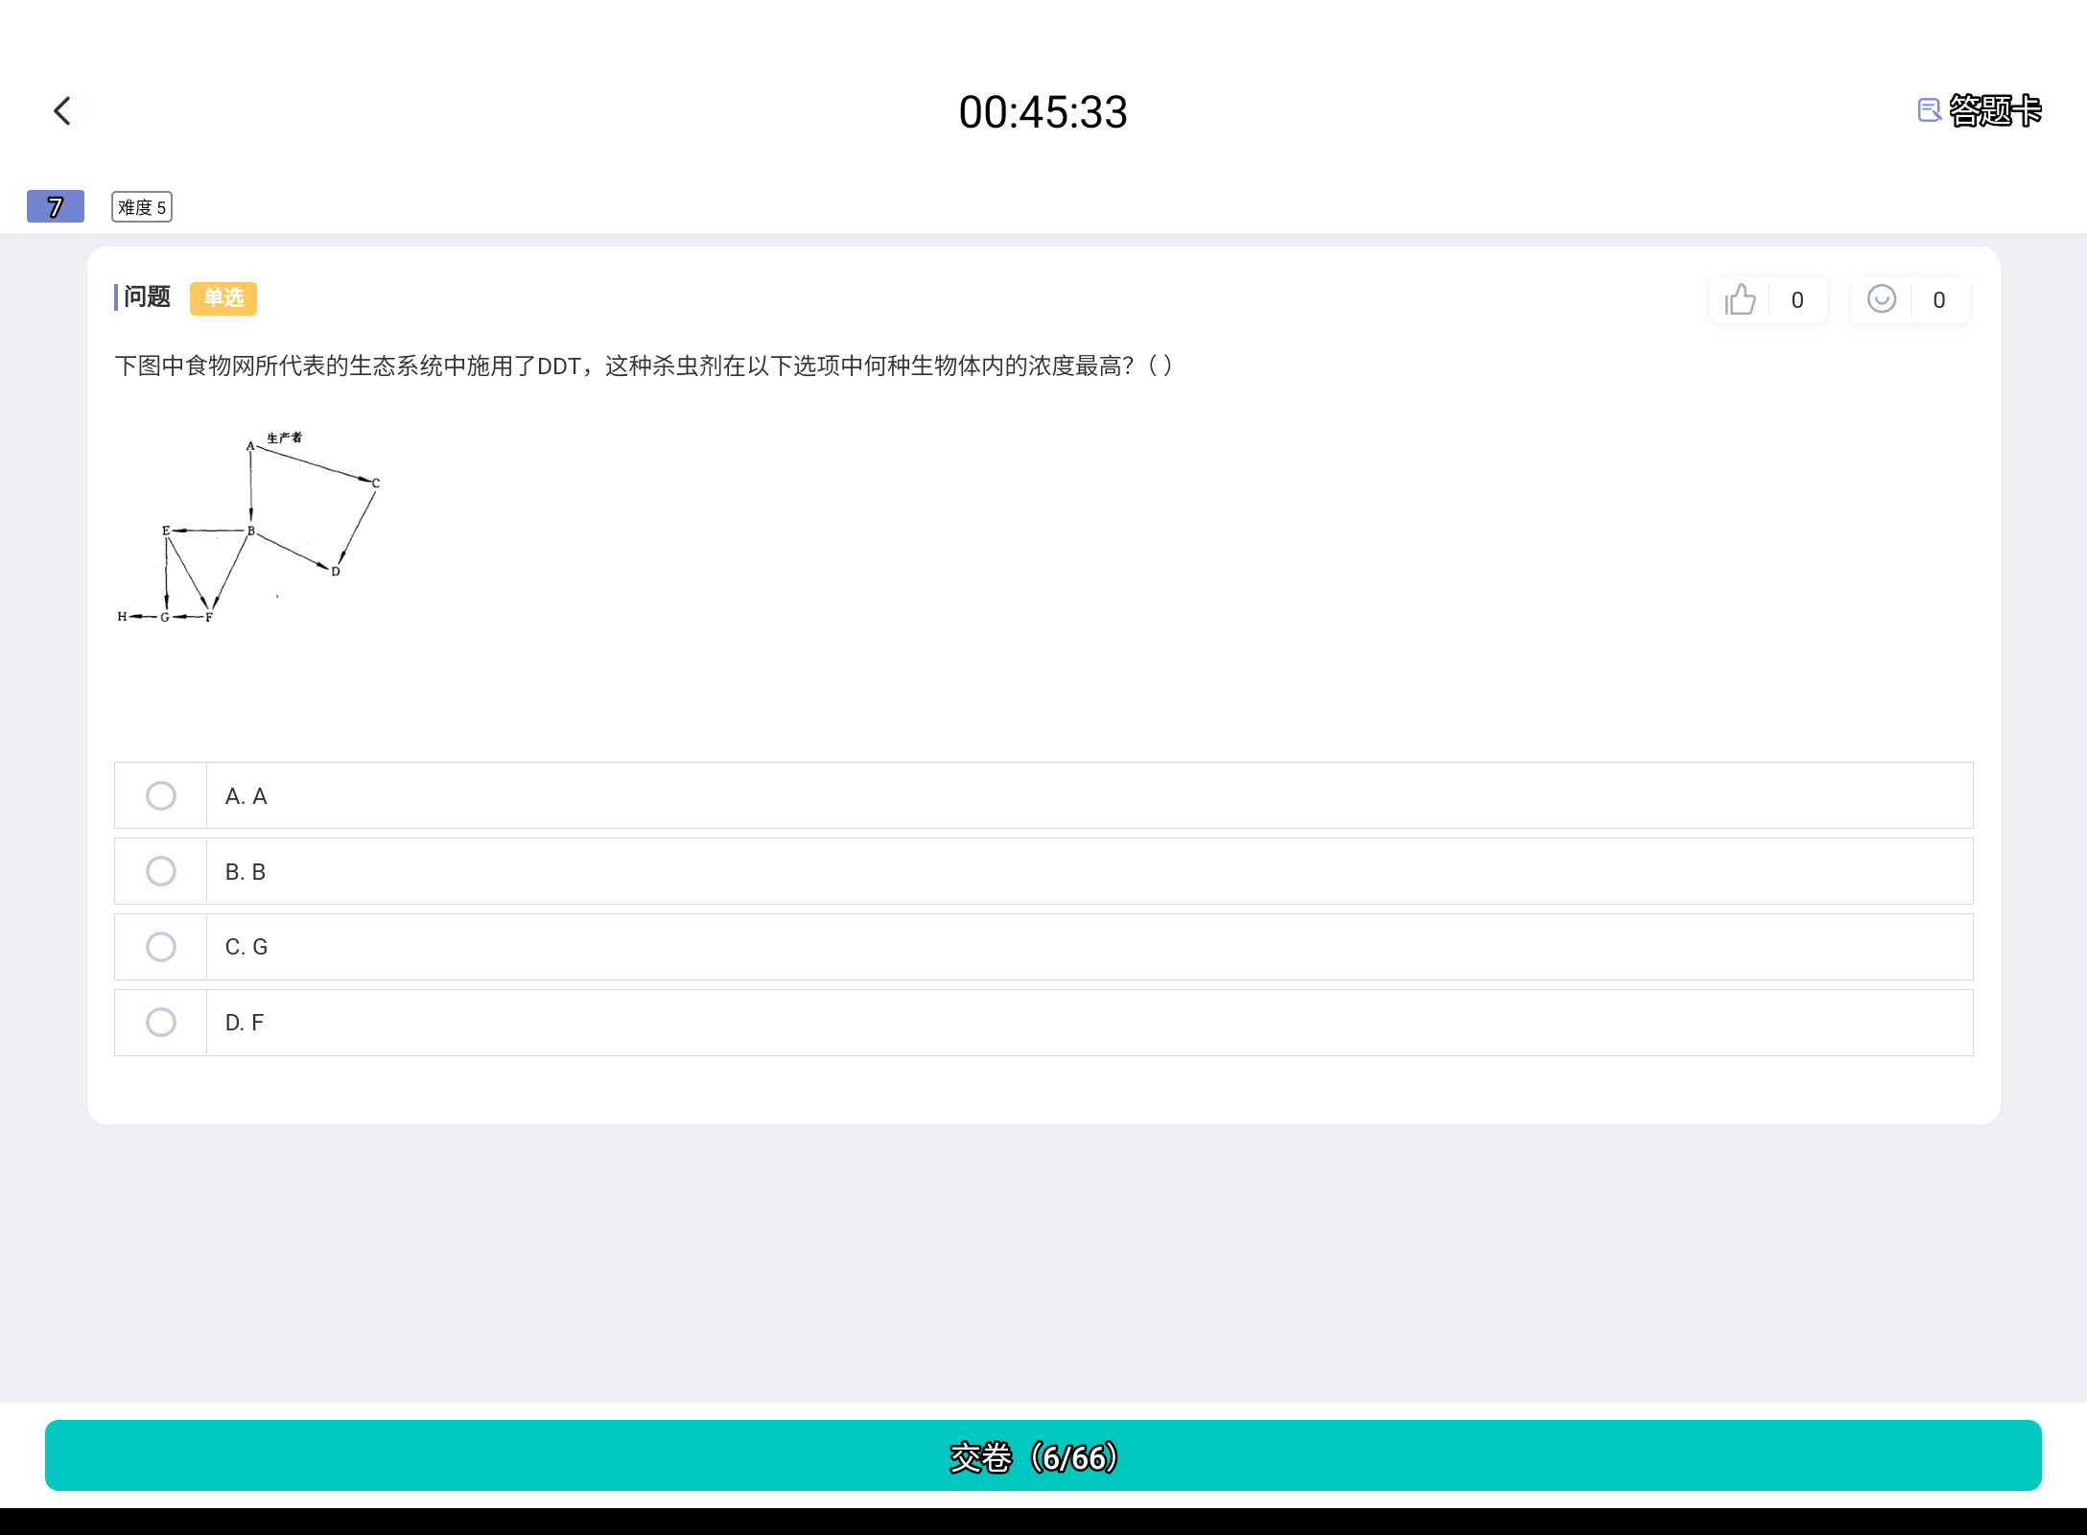
Task: Click the answer text 'D. F'
Action: point(245,1023)
